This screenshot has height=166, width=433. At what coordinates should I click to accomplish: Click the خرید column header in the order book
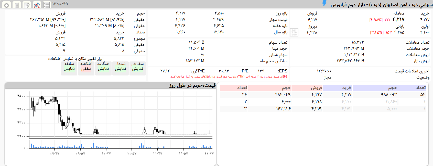(x=338, y=88)
